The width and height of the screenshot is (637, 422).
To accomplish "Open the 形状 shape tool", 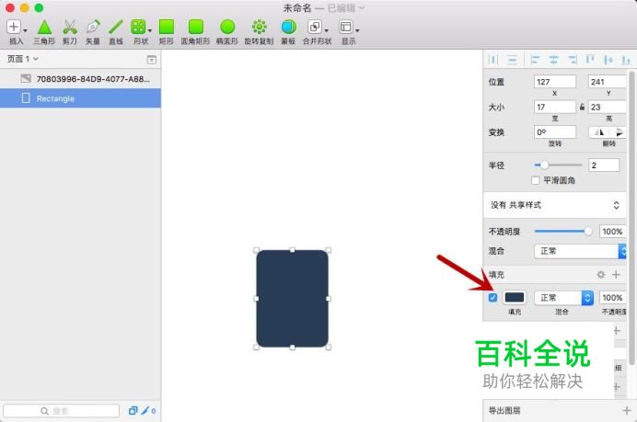I will 138,28.
